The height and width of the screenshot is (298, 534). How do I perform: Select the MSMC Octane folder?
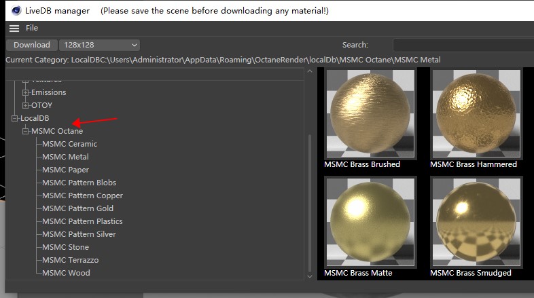coord(57,131)
